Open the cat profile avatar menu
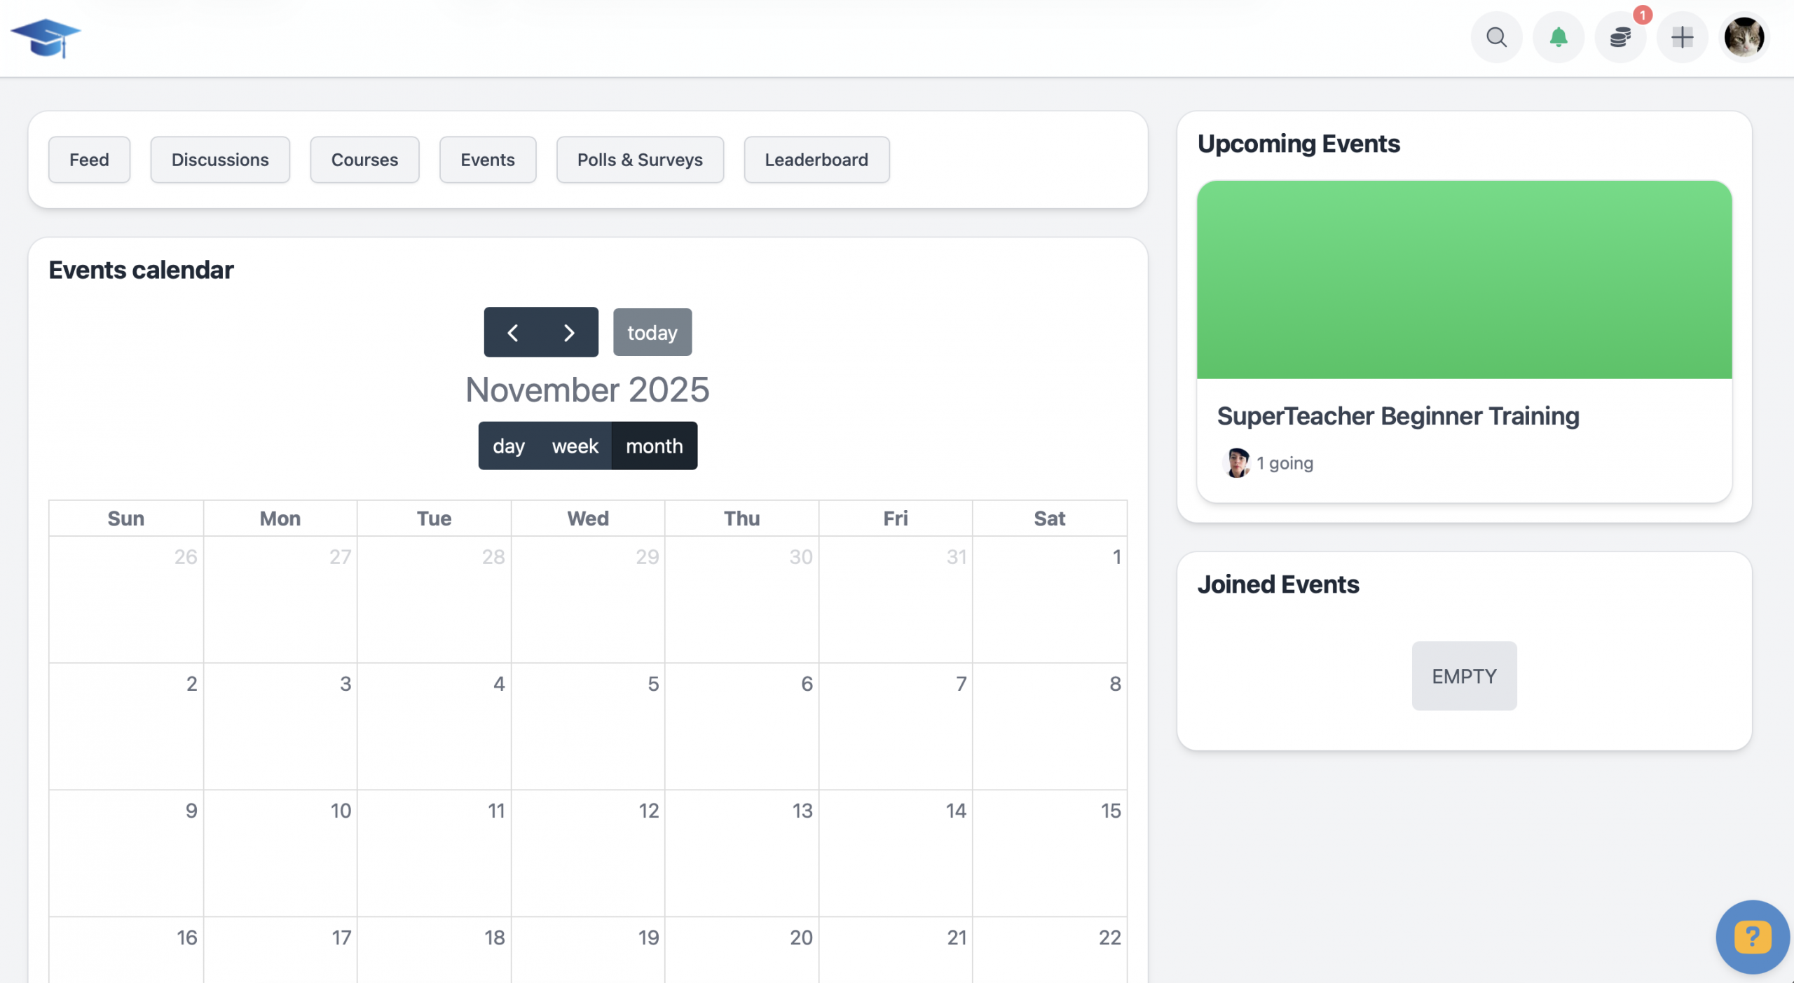Viewport: 1794px width, 983px height. (x=1744, y=37)
